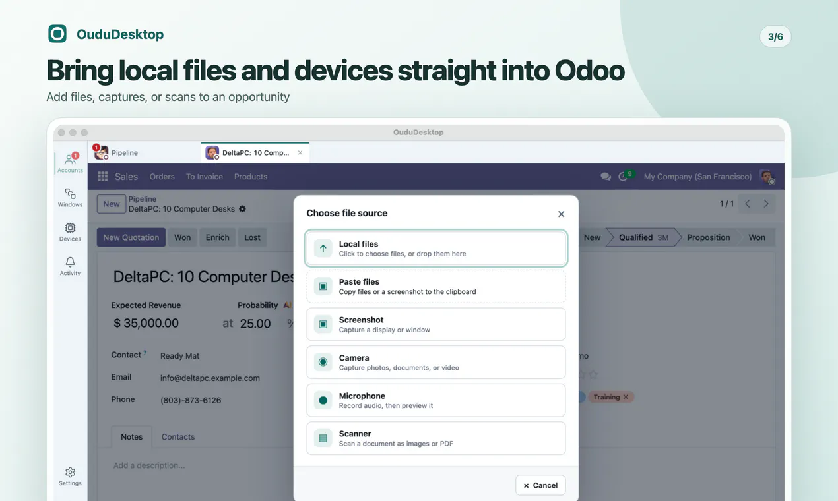838x501 pixels.
Task: Choose Local files source
Action: coord(435,249)
